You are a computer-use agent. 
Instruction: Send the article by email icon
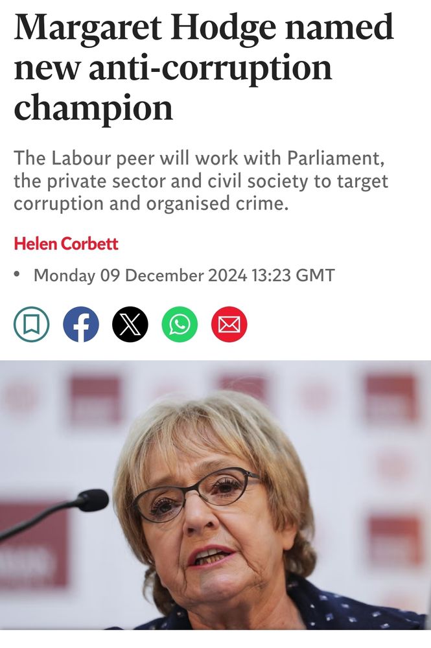click(229, 325)
